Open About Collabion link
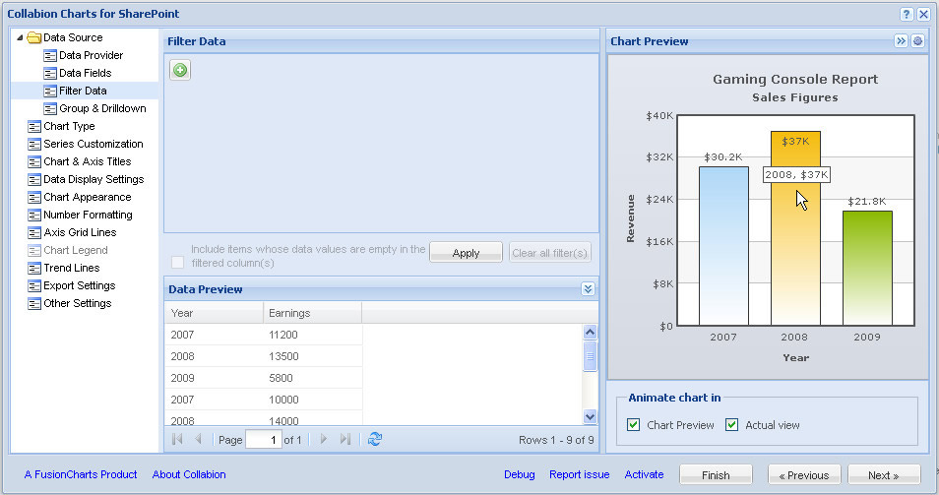This screenshot has height=495, width=939. click(x=189, y=474)
